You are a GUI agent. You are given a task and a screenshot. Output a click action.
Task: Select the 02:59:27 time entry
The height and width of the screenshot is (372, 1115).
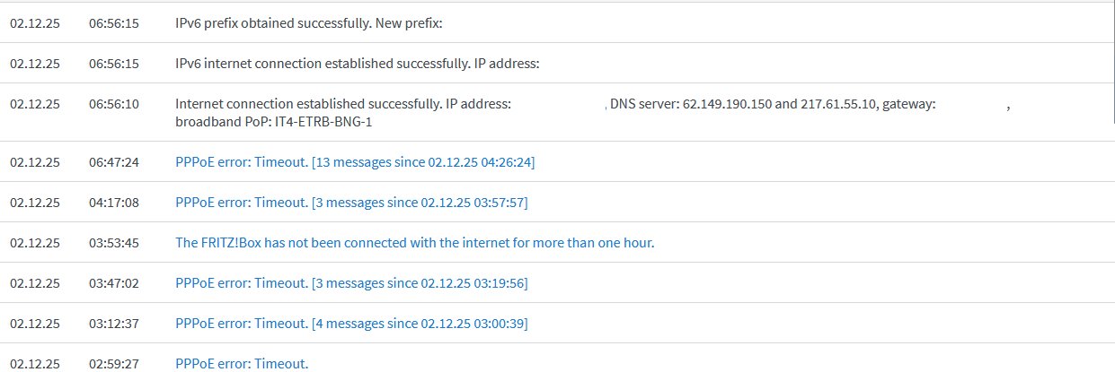coord(114,363)
